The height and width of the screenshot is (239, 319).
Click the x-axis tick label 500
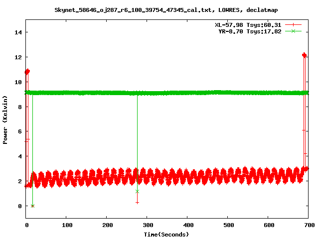point(228,225)
